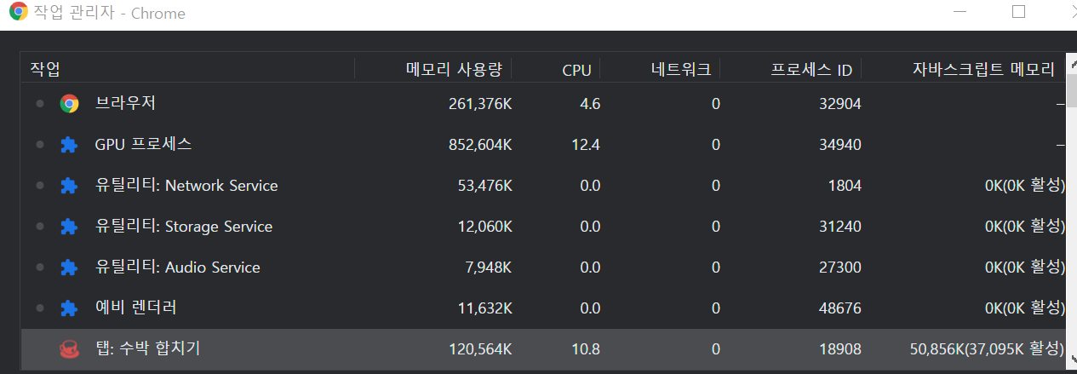Click the Chrome icon in the browser row
Screen dimensions: 1077x374
point(69,104)
